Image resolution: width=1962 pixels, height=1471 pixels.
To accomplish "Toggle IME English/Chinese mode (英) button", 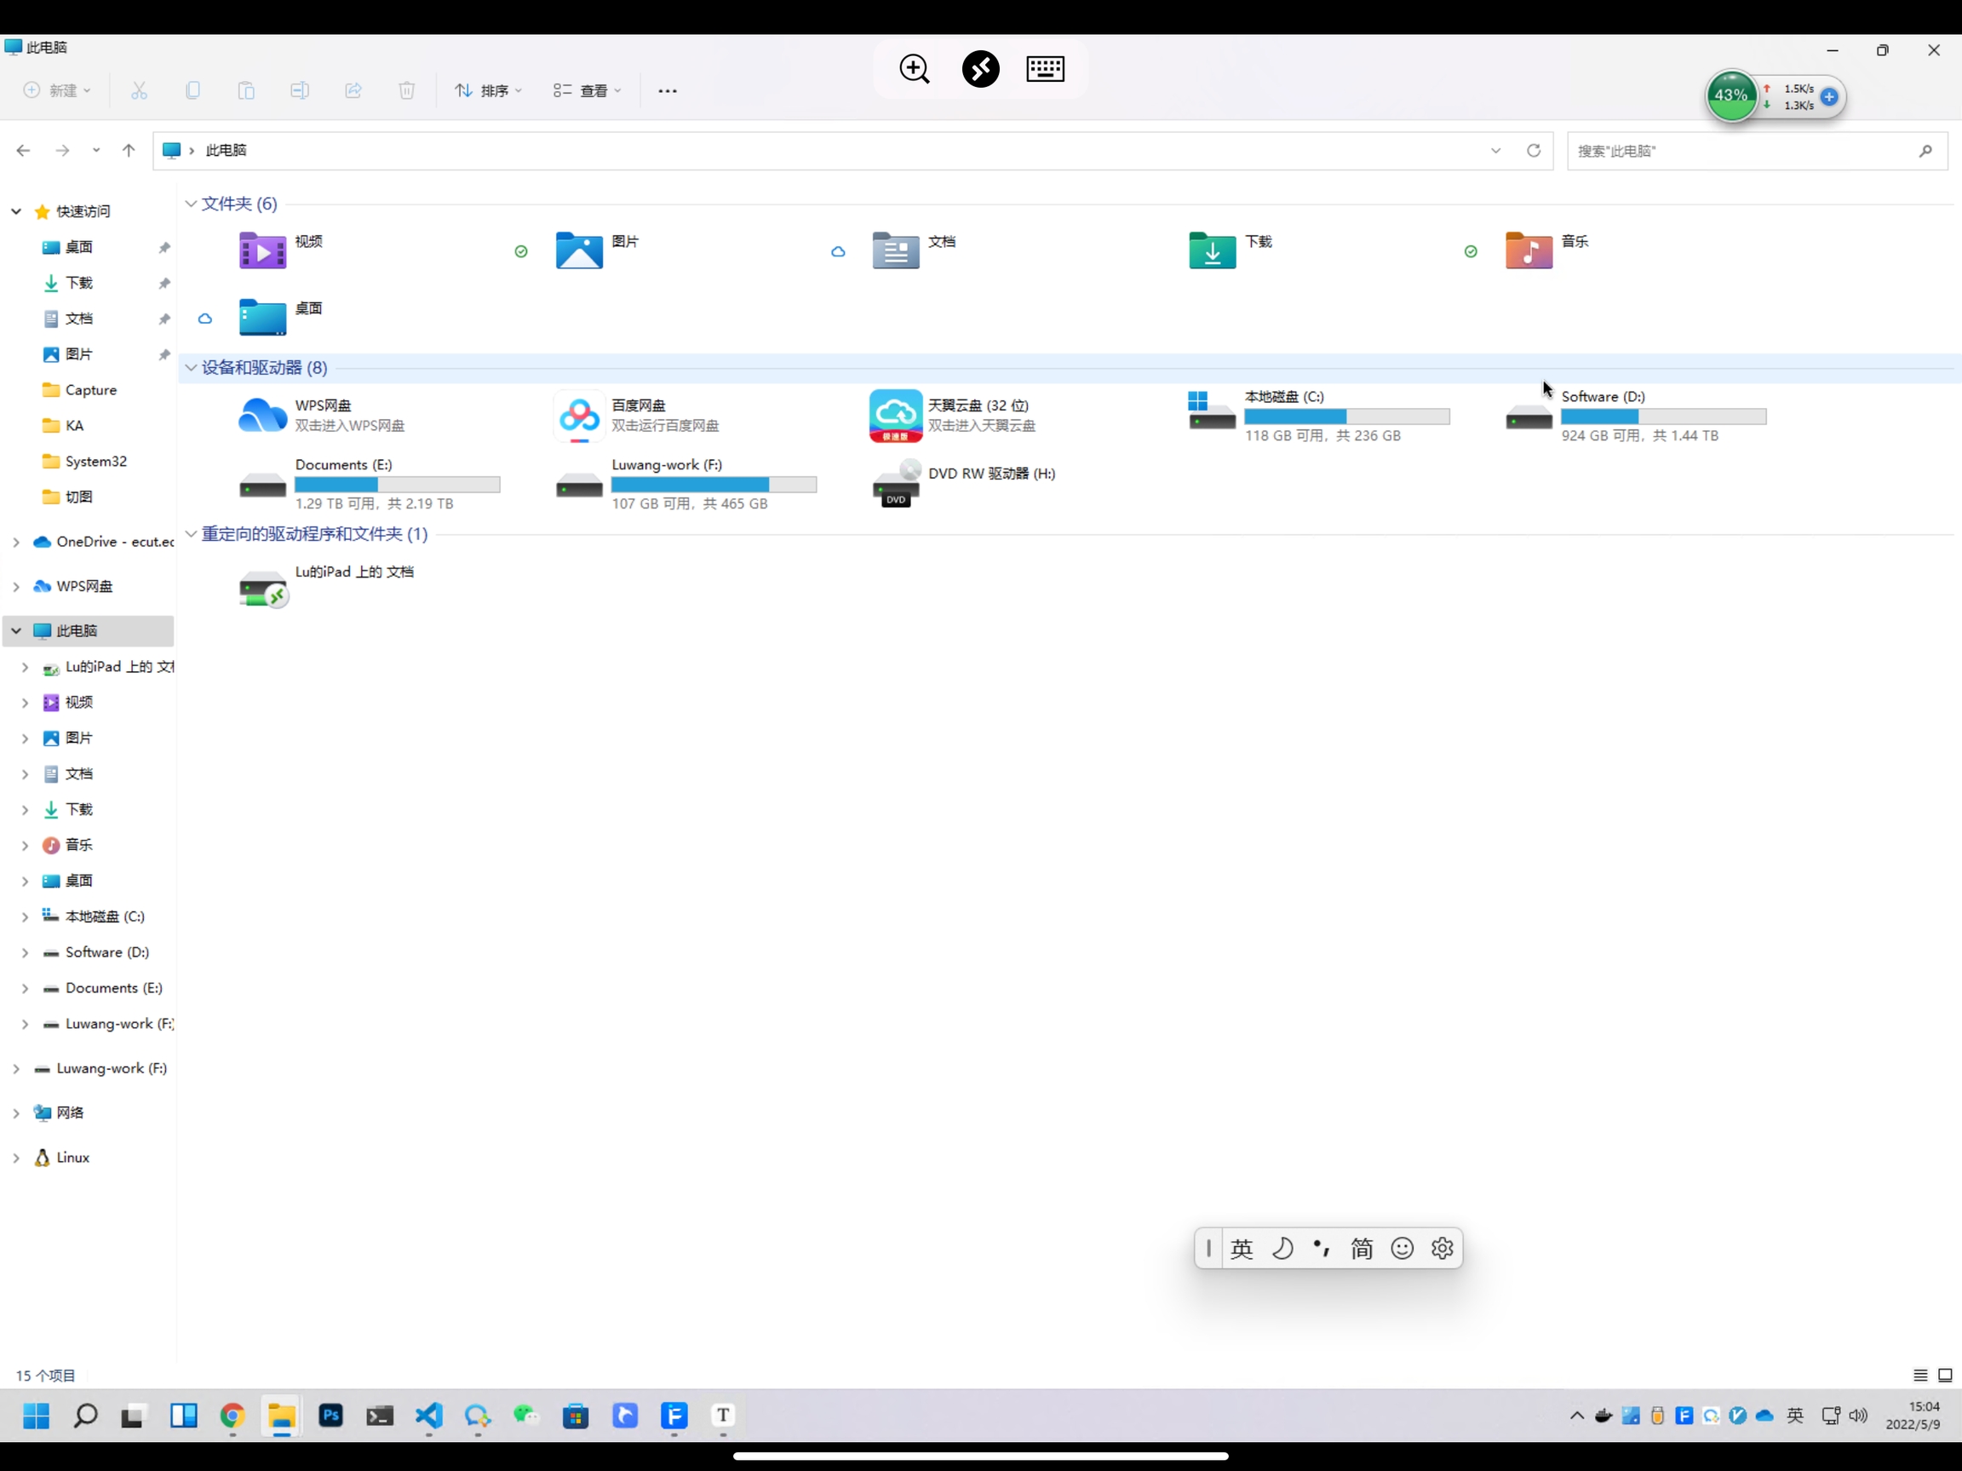I will pos(1242,1250).
